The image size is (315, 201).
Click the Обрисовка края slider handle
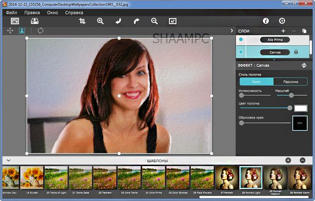(242, 123)
